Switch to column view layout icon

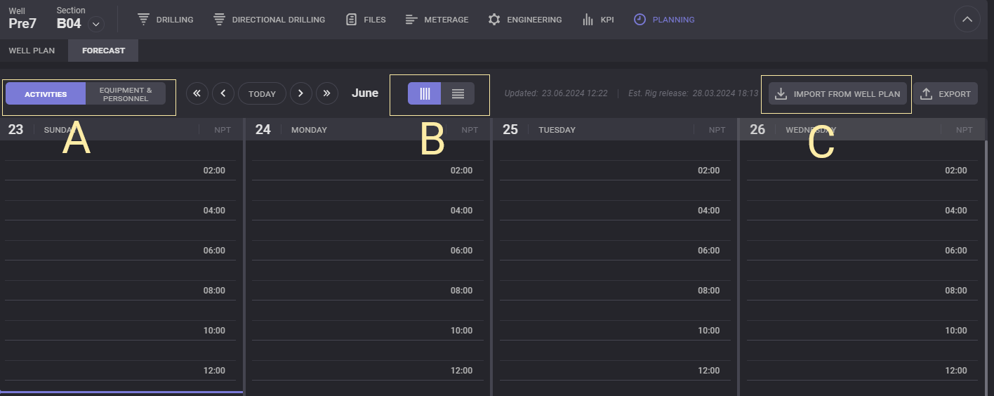click(x=425, y=93)
